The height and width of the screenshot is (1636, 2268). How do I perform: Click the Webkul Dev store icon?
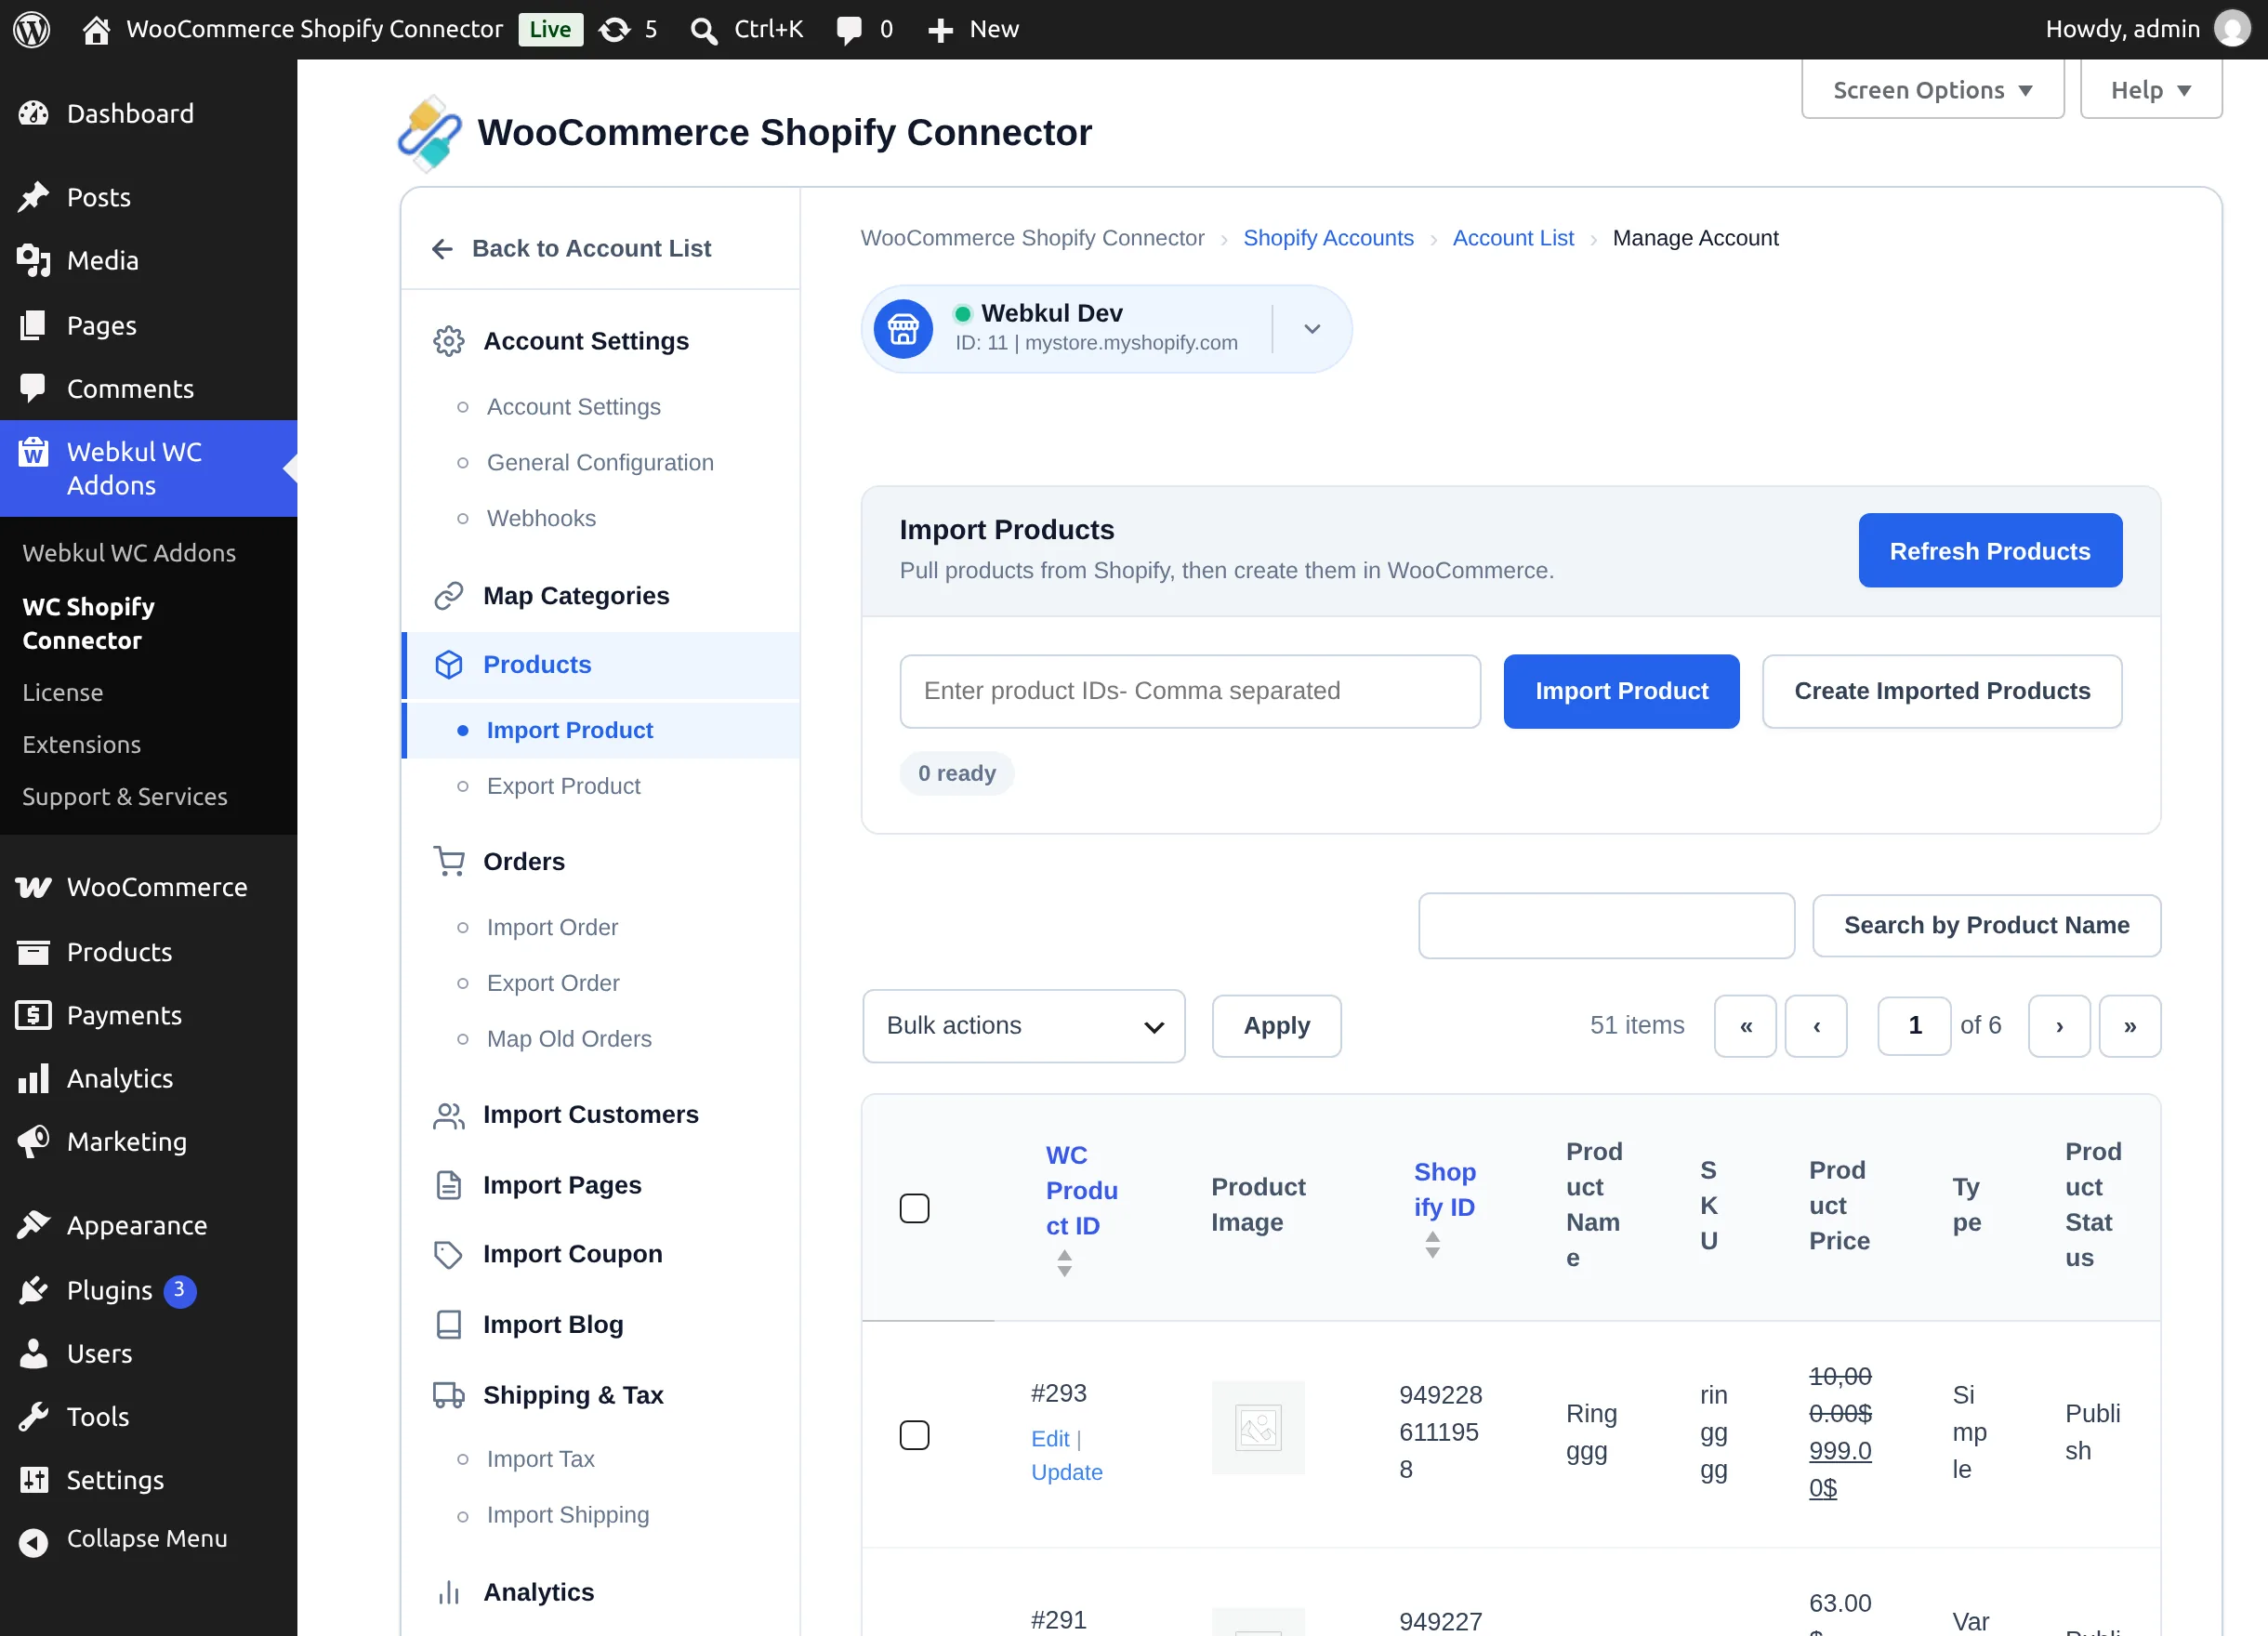(x=903, y=329)
